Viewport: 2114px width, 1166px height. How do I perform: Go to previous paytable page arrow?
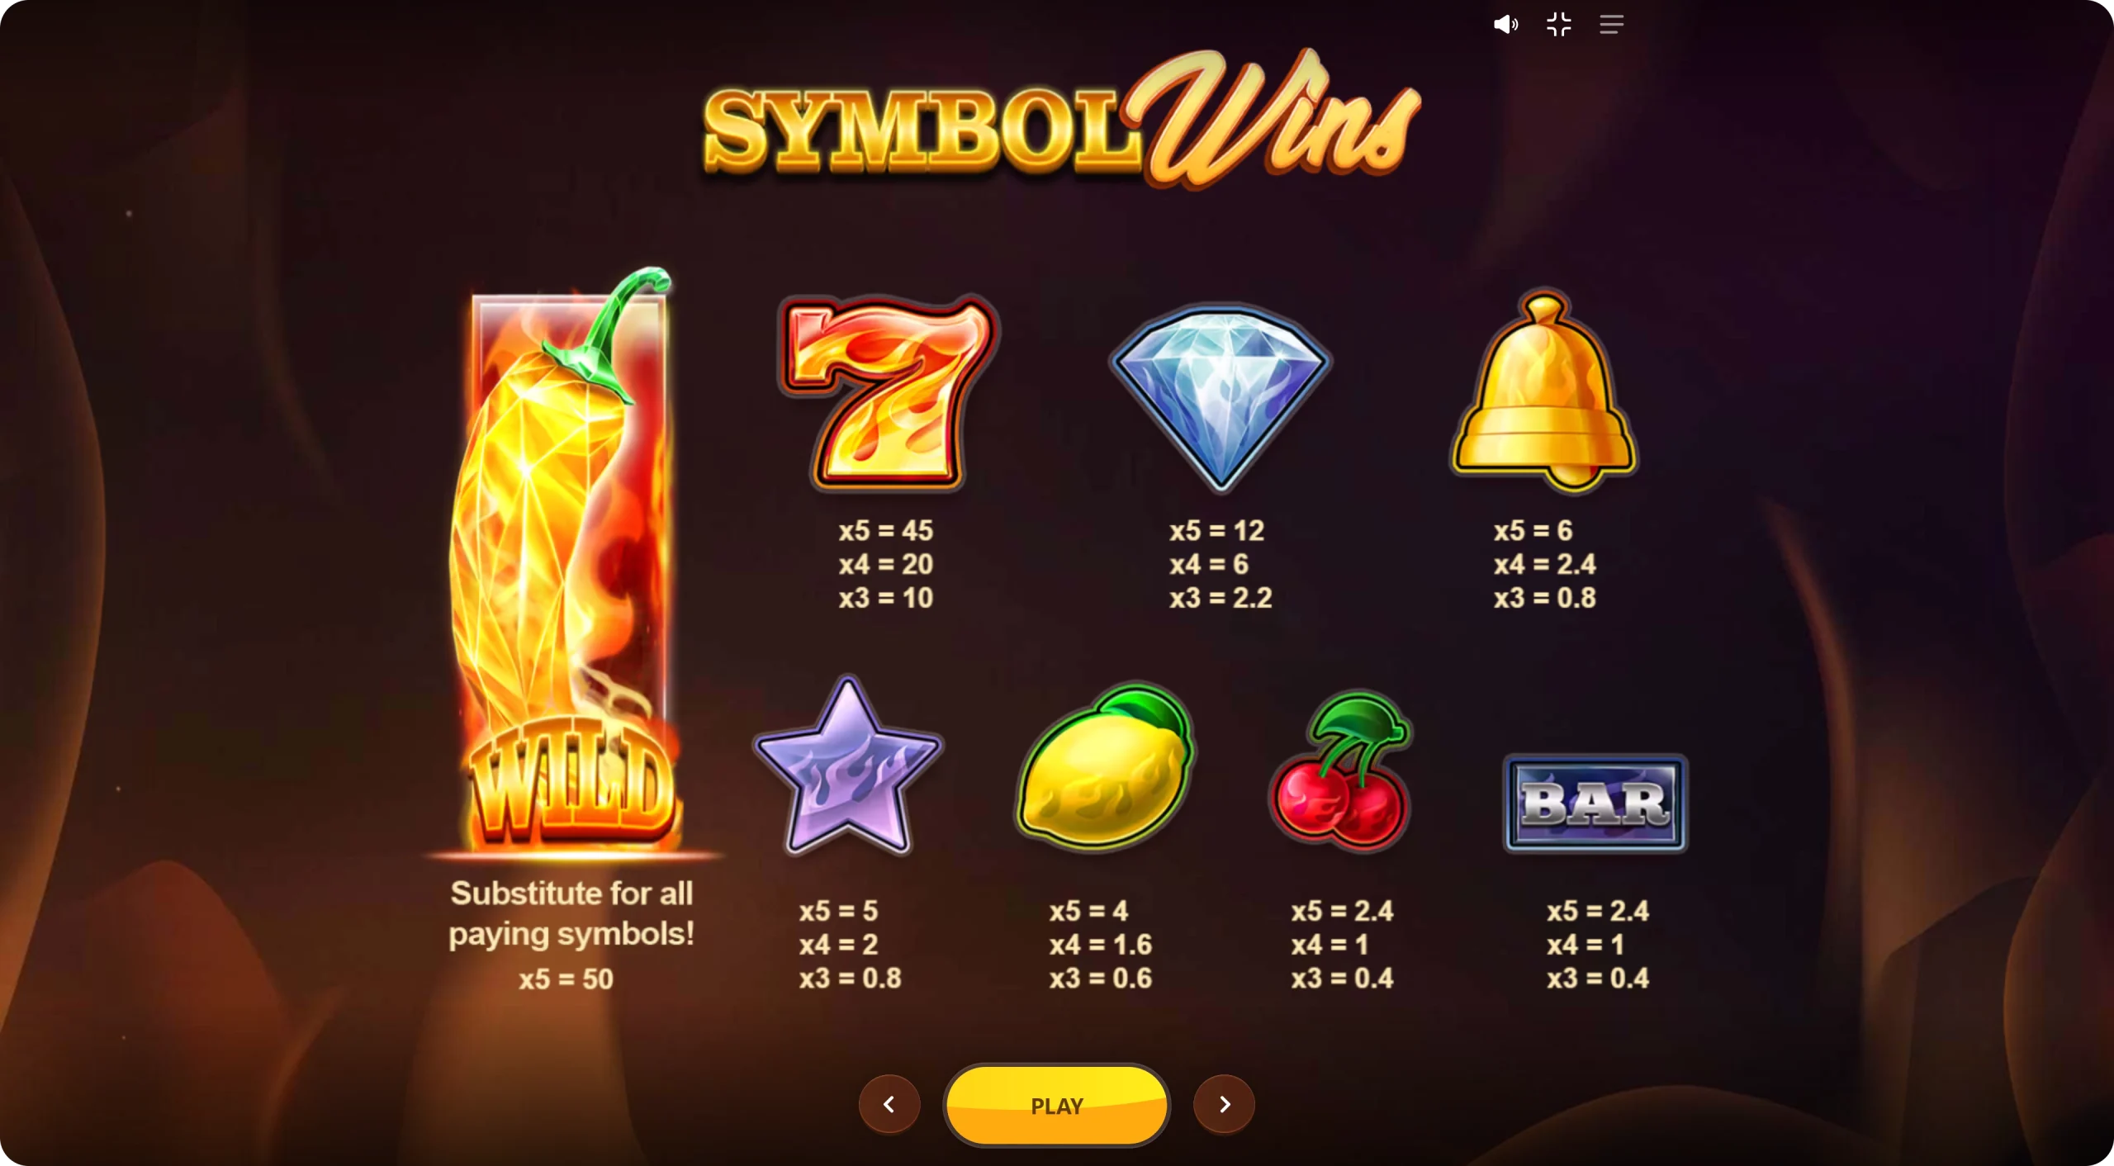(889, 1104)
